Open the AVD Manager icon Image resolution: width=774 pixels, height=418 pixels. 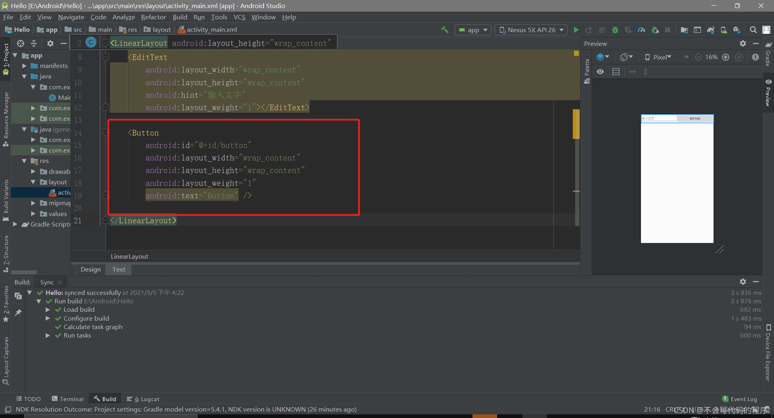tap(724, 30)
